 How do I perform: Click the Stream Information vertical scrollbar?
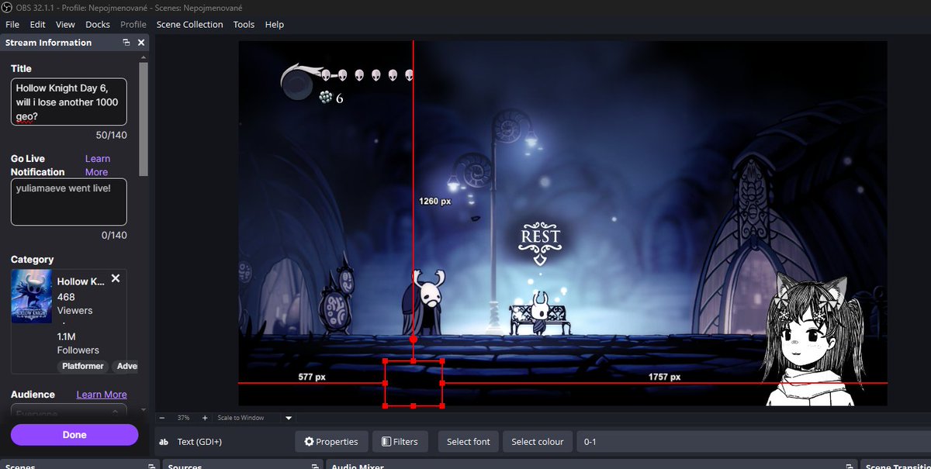coord(144,119)
